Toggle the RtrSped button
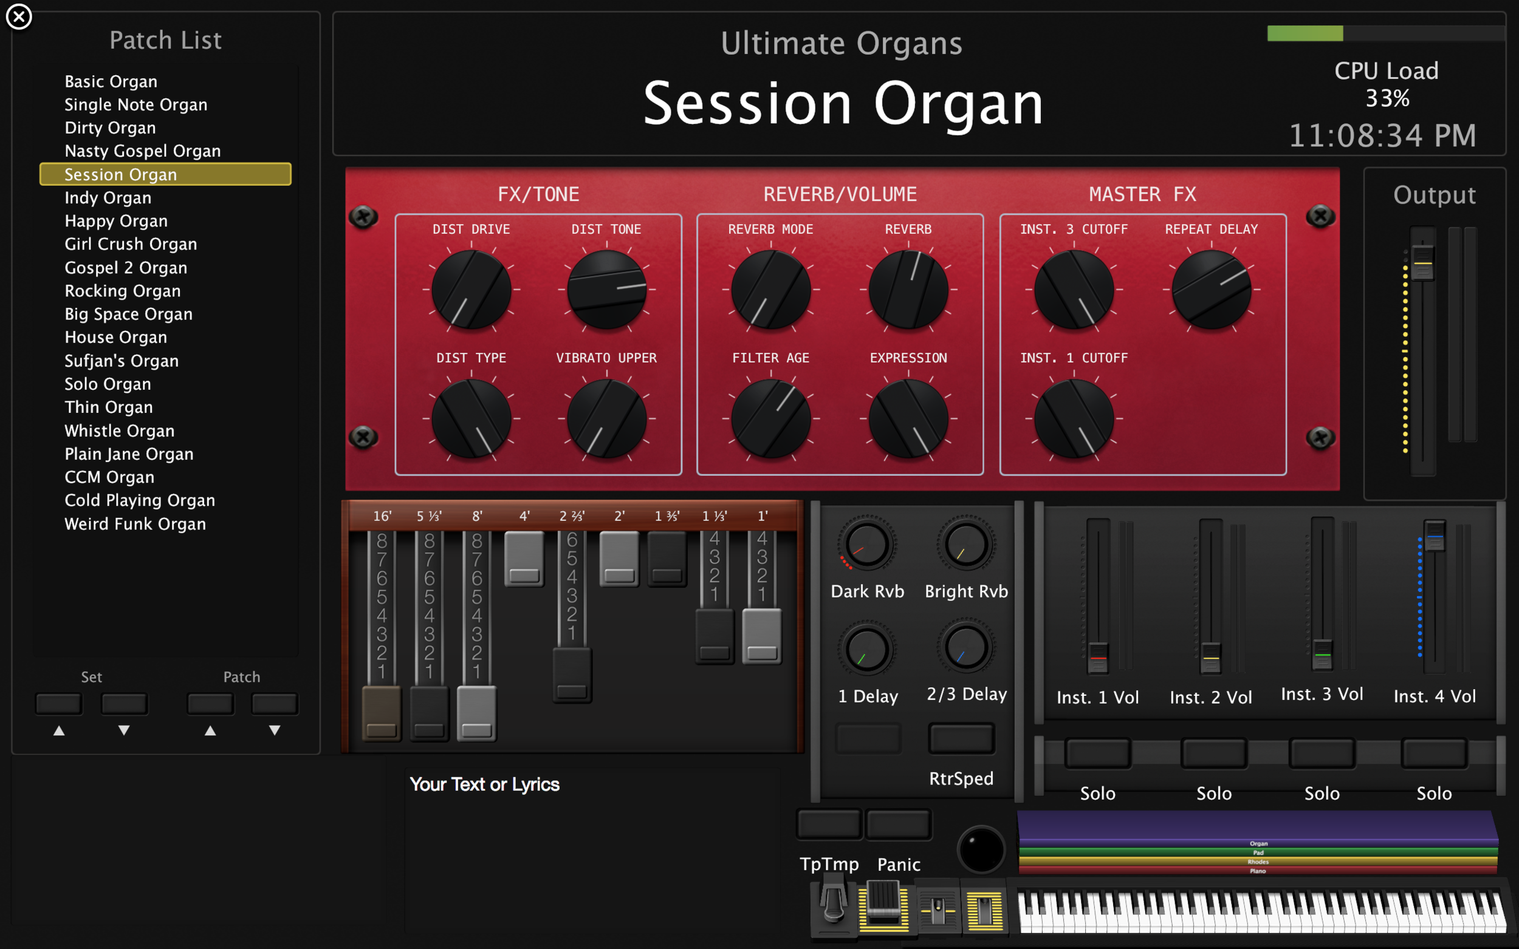Viewport: 1519px width, 949px height. pos(961,739)
